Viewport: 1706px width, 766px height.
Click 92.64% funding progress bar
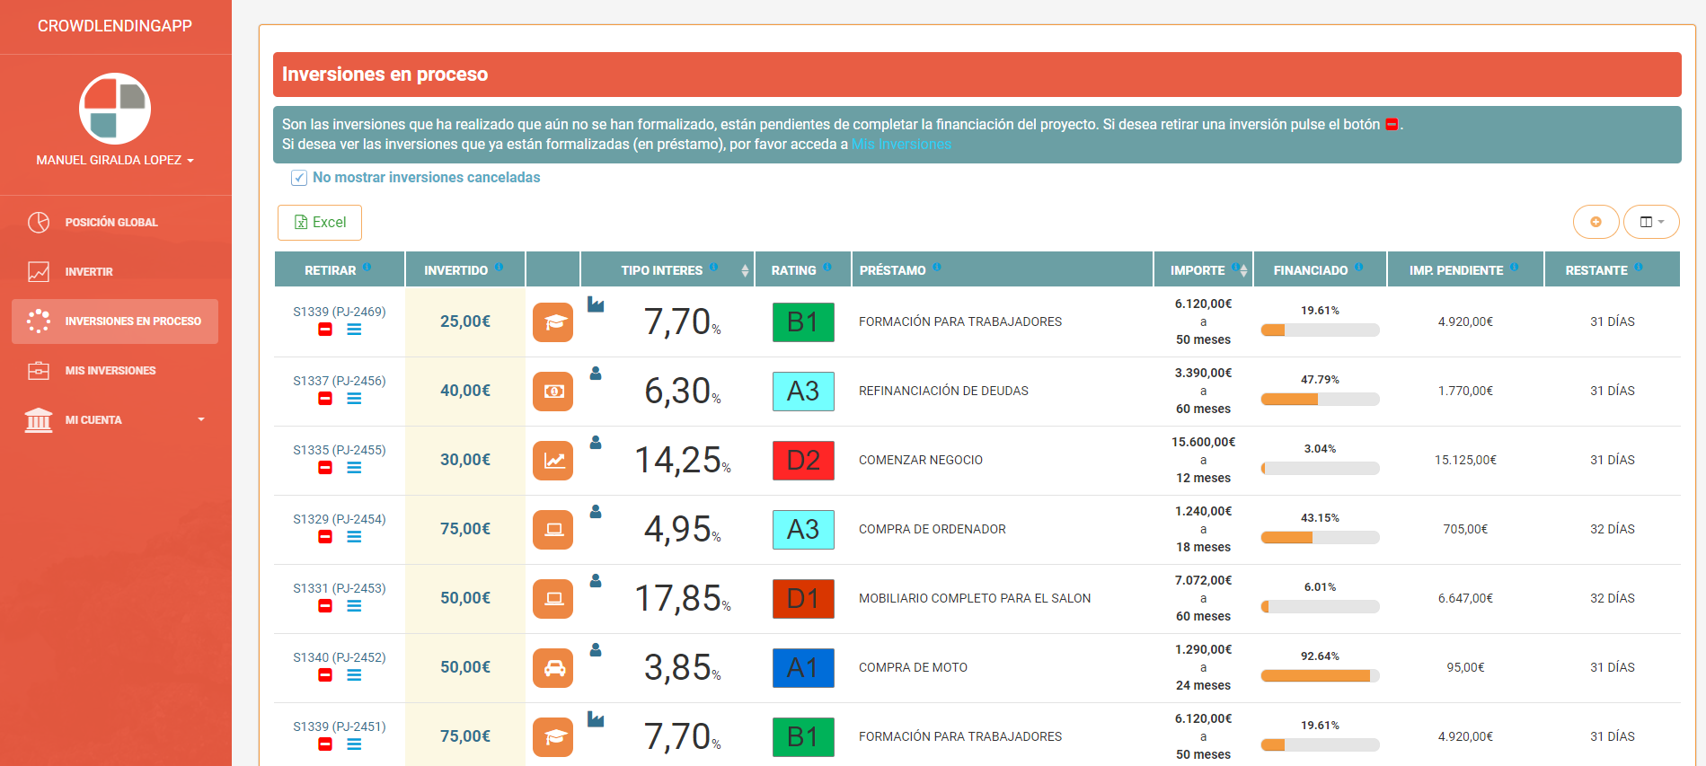(1320, 676)
